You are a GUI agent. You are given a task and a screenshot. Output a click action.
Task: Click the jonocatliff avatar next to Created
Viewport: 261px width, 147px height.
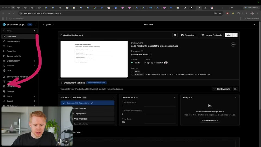[x=166, y=63]
